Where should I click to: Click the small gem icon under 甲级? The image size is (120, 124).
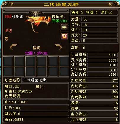(7, 39)
